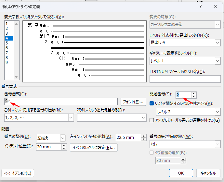The width and height of the screenshot is (224, 182).
Task: Click すべてのレベルに設定 button
Action: [x=94, y=148]
